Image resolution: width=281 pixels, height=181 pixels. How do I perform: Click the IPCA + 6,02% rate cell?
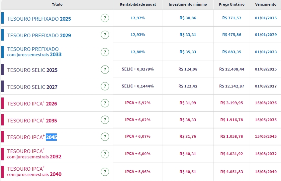point(138,120)
